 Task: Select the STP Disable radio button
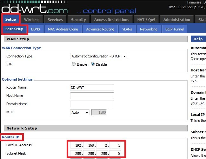click(x=93, y=64)
